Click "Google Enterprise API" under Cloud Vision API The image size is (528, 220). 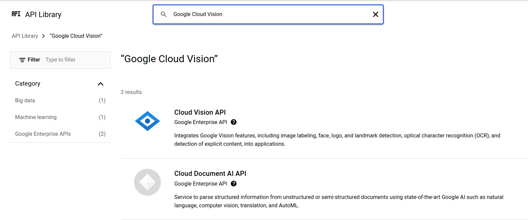pos(200,122)
